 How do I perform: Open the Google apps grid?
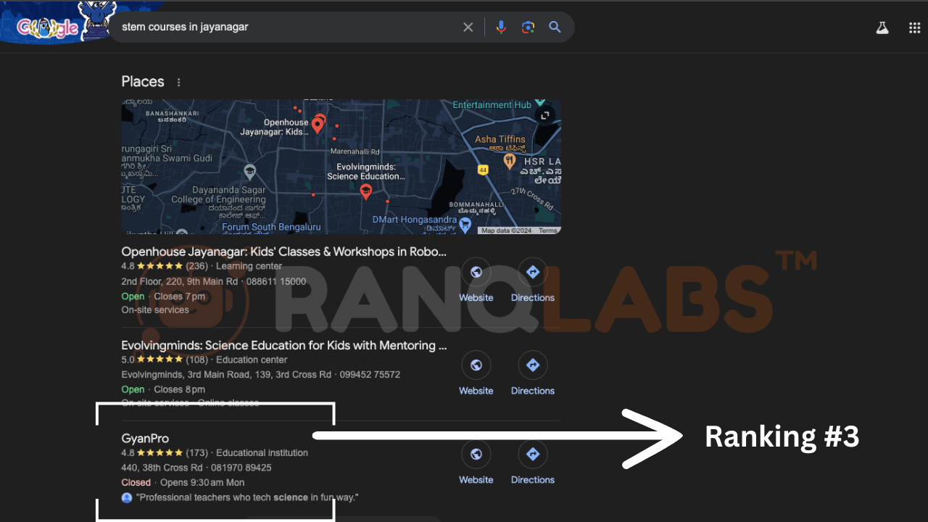coord(914,28)
